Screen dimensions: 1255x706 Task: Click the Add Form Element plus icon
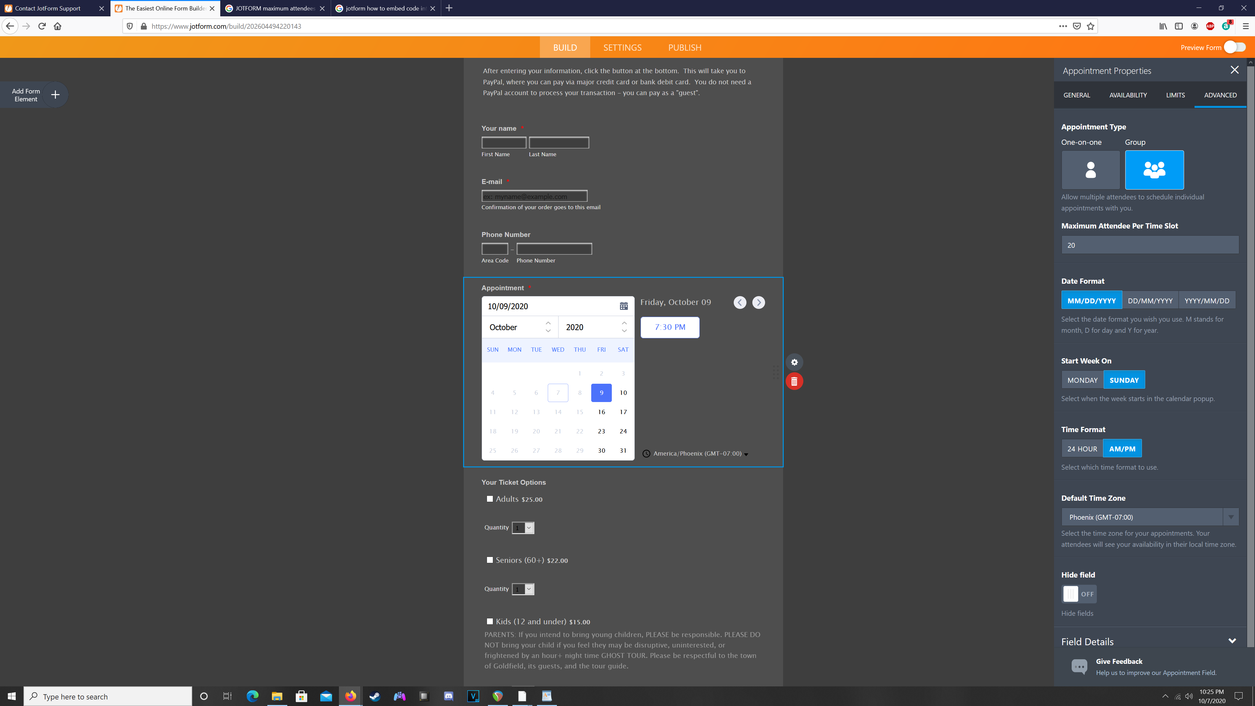coord(55,94)
